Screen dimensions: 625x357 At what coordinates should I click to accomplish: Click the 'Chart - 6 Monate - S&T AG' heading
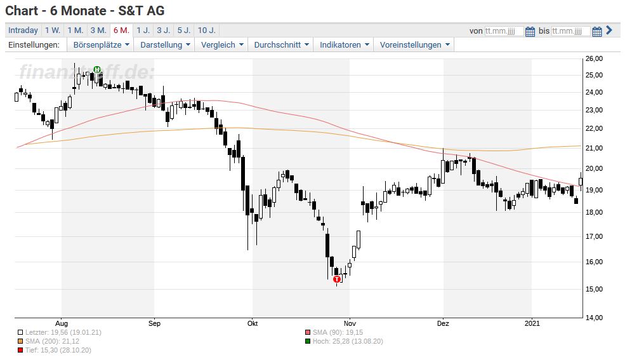(x=85, y=11)
